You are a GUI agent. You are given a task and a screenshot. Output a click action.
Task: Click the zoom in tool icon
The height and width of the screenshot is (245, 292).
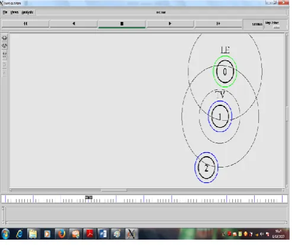click(x=4, y=38)
